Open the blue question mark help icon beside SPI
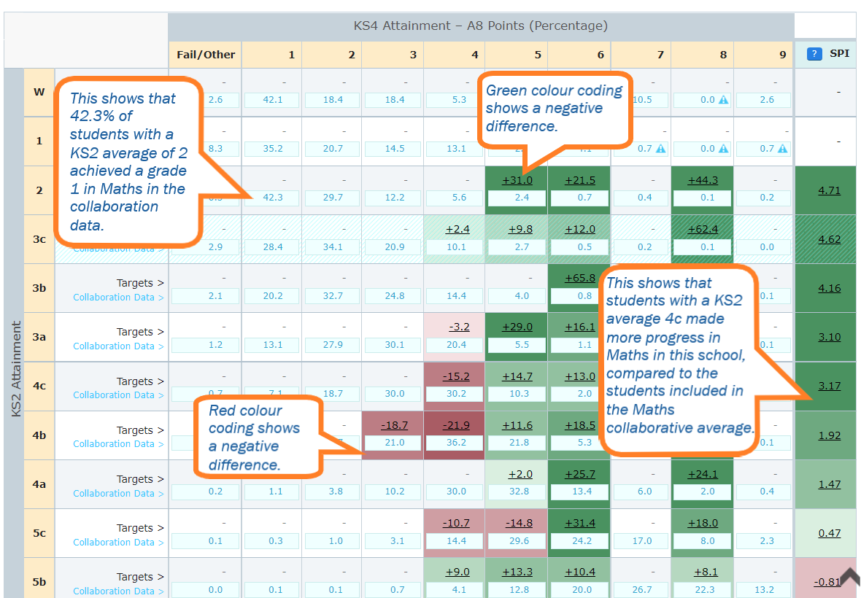Viewport: 861px width, 598px height. [x=814, y=54]
